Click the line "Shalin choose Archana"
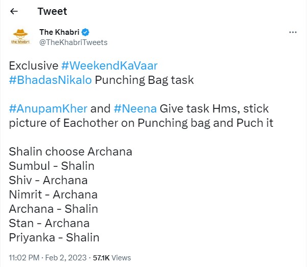The height and width of the screenshot is (267, 308). coord(70,152)
